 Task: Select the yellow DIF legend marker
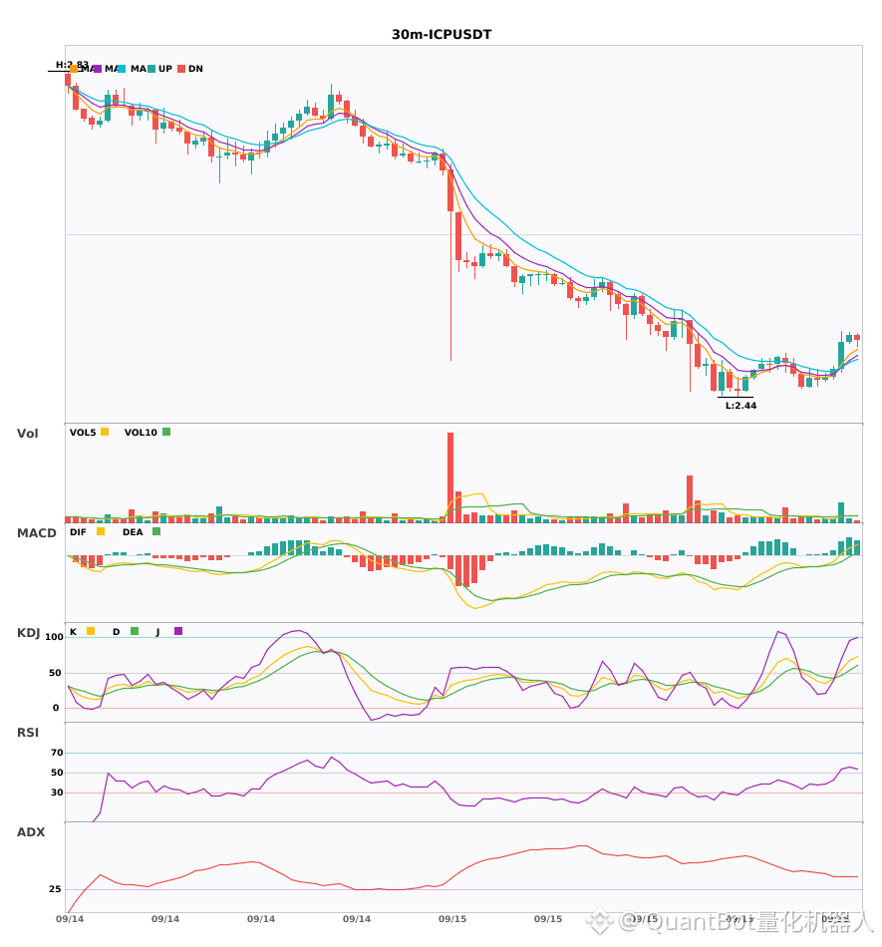coord(101,531)
